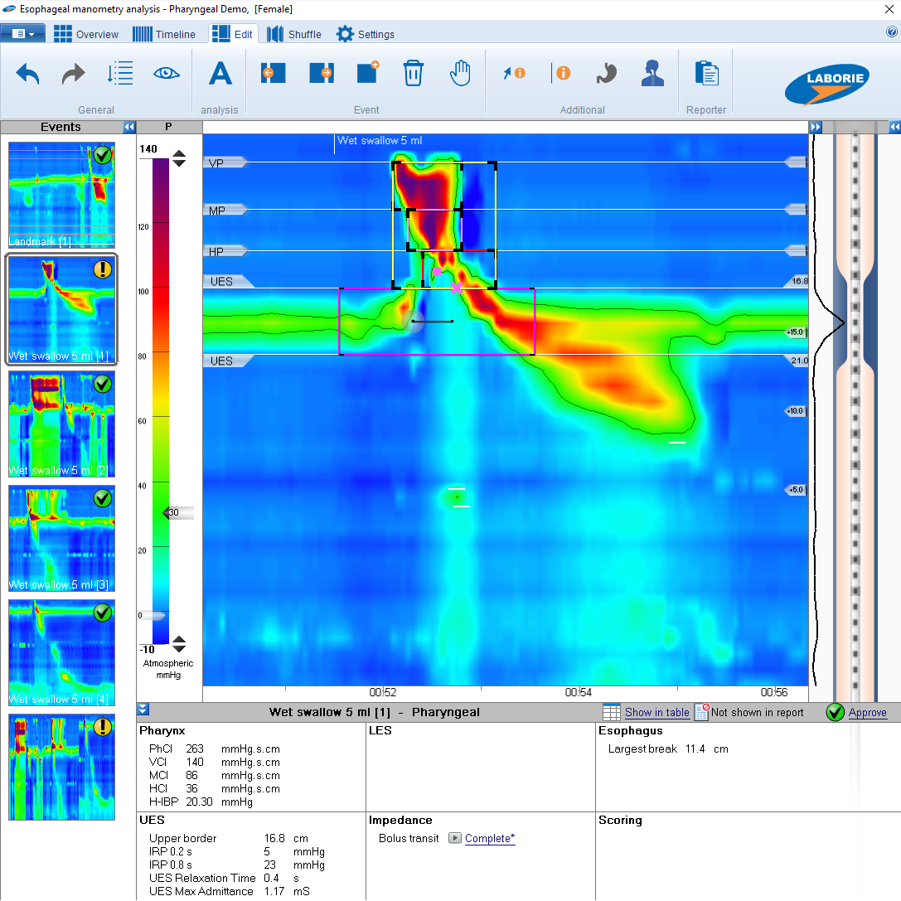
Task: Click the pink X marker at UES
Action: (x=456, y=288)
